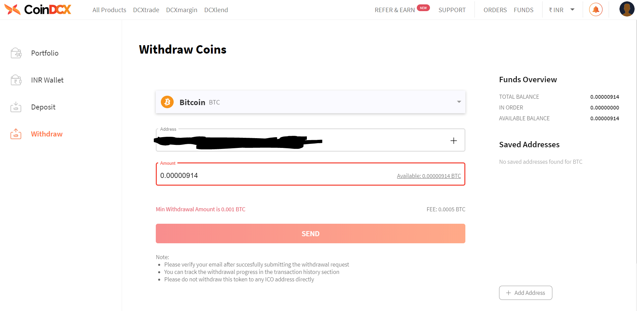The height and width of the screenshot is (311, 637).
Task: Open the Refer & Earn link
Action: click(395, 10)
